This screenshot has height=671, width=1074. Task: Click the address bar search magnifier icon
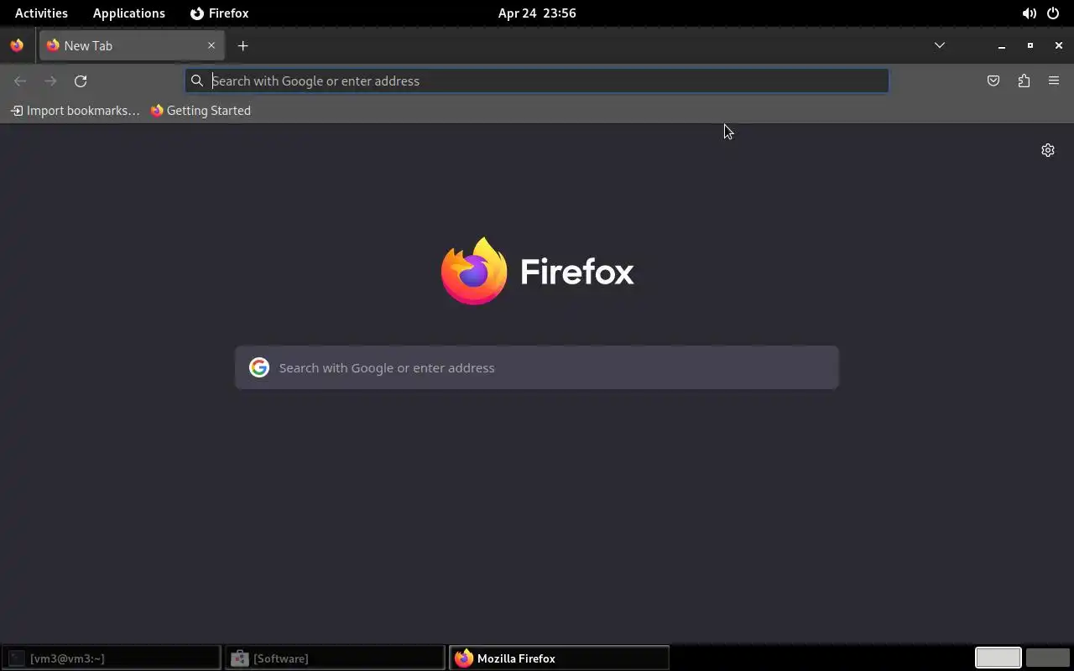click(x=197, y=81)
